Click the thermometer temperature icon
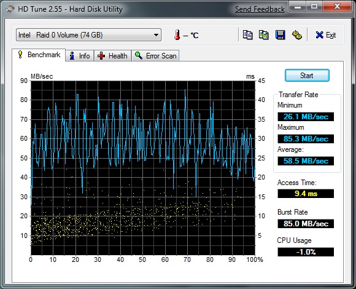 click(177, 35)
